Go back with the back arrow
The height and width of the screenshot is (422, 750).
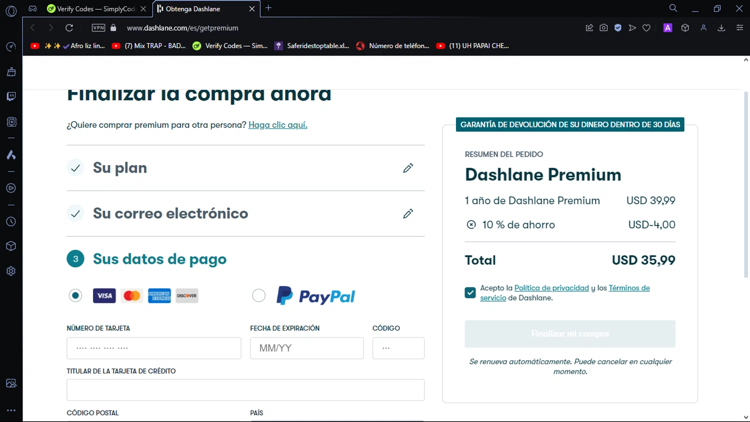click(x=33, y=28)
